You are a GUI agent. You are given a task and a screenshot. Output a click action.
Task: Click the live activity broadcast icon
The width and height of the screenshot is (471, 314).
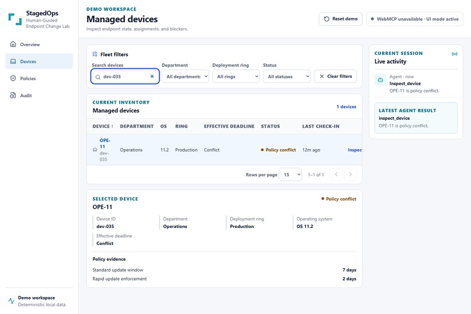point(455,54)
